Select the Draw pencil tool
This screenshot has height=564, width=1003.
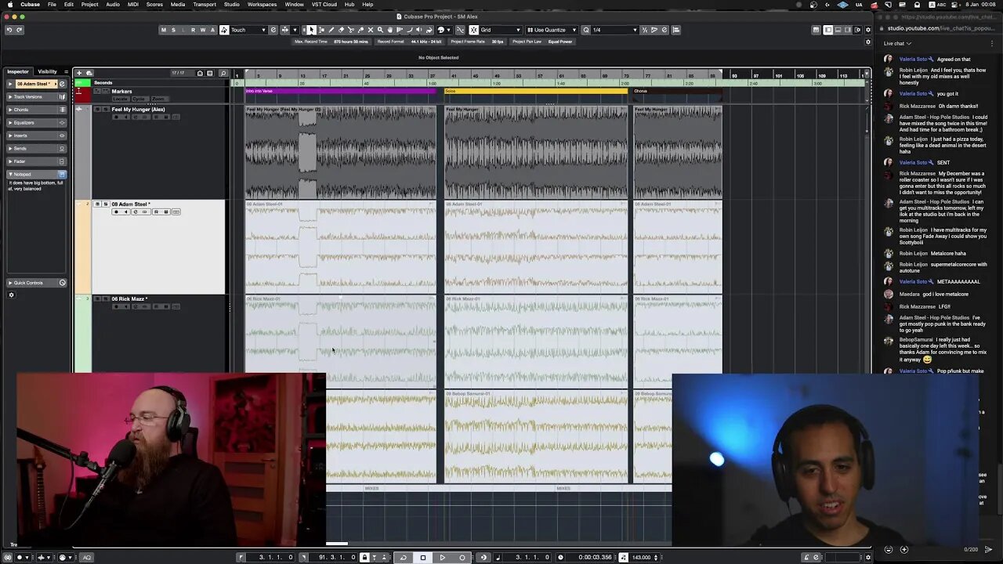pos(331,30)
